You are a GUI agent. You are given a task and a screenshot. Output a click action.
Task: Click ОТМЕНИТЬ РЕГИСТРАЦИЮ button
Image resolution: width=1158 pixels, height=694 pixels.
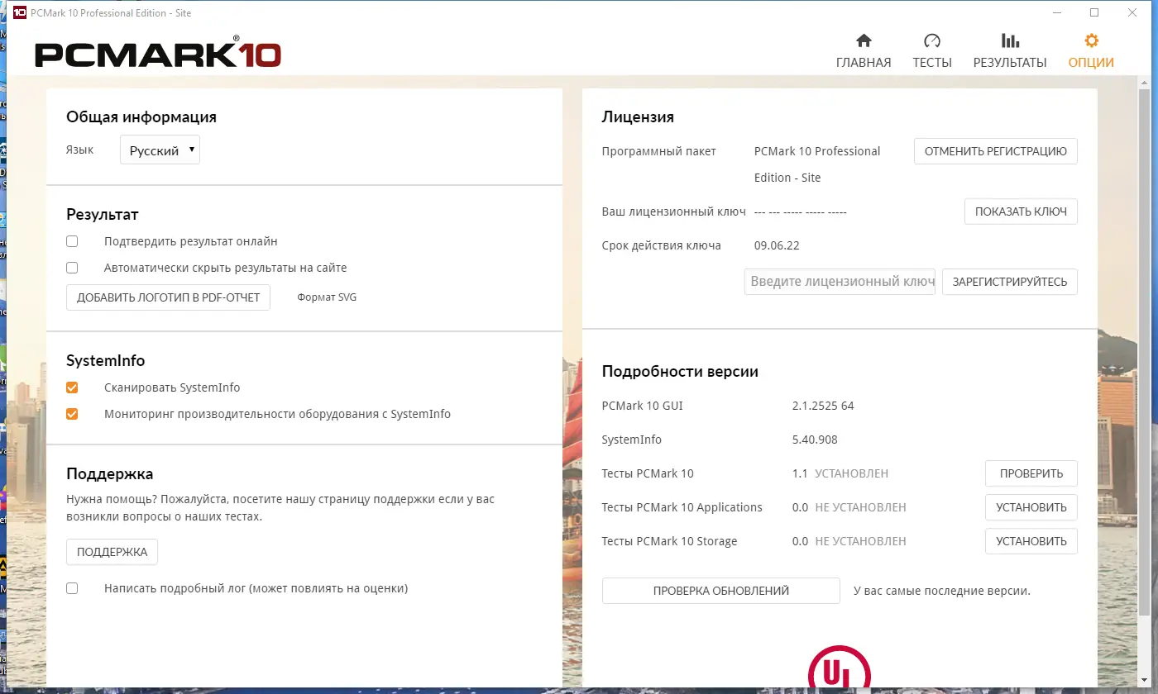pyautogui.click(x=996, y=151)
